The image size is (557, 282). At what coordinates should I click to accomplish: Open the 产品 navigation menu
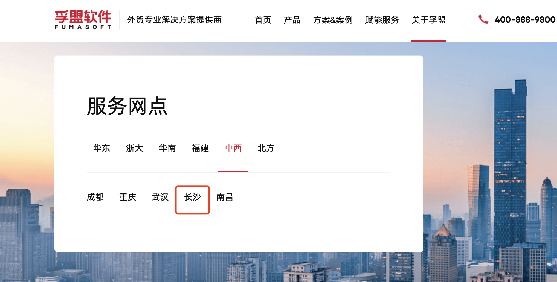[x=292, y=20]
